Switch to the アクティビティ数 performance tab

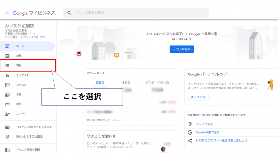click(157, 83)
